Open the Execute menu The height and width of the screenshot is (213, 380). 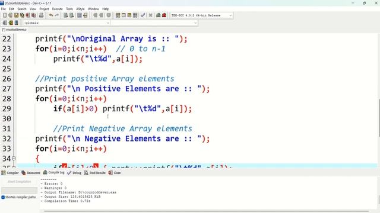tap(58, 9)
